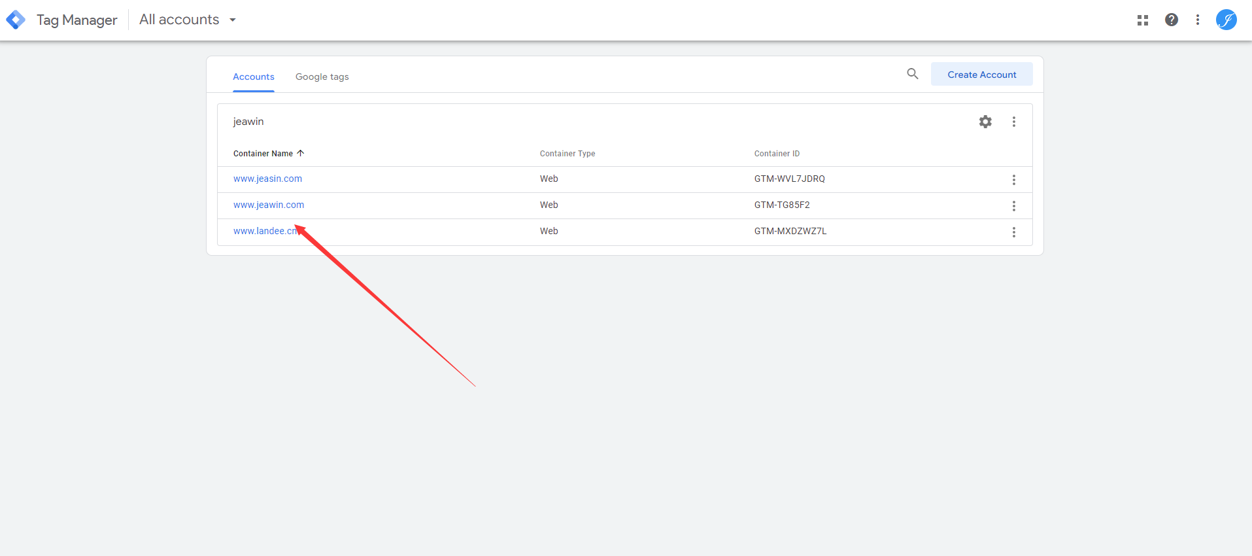This screenshot has height=556, width=1252.
Task: Open the user profile avatar
Action: (1227, 20)
